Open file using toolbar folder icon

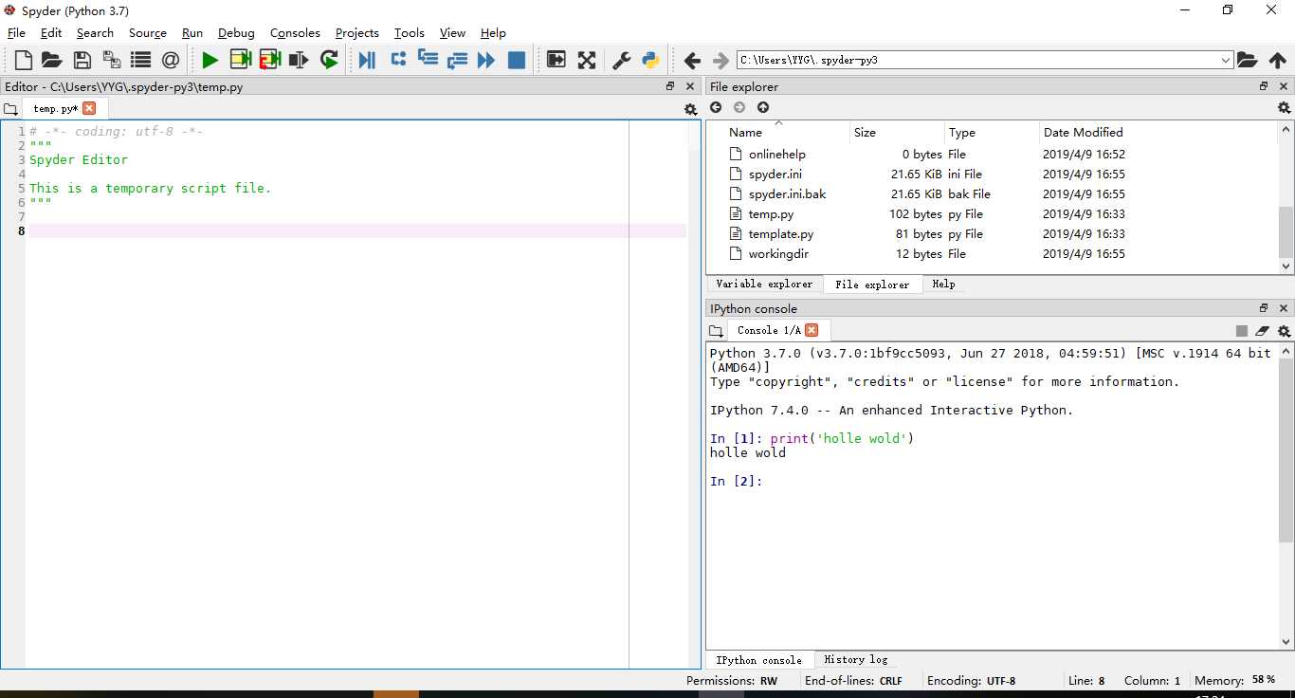tap(52, 60)
